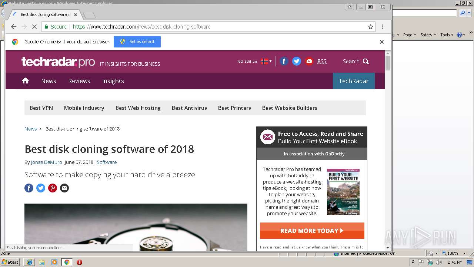This screenshot has width=474, height=267.
Task: Go to the Home icon in nav bar
Action: click(25, 80)
